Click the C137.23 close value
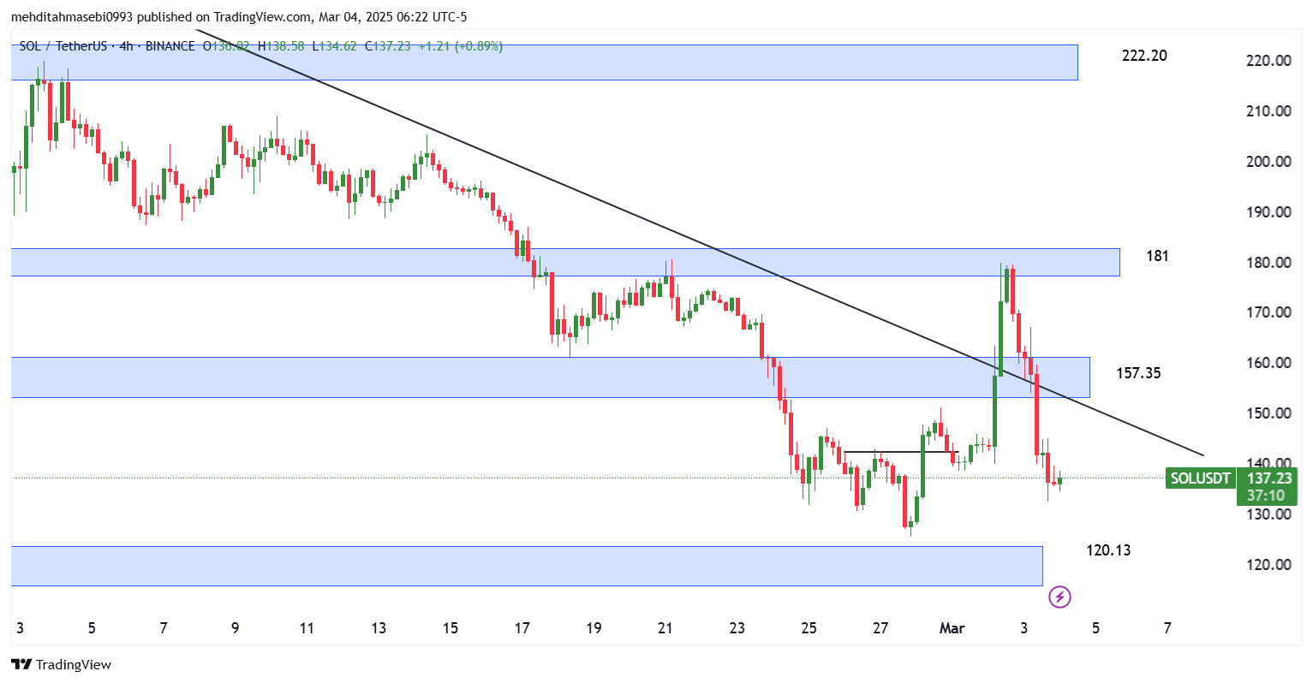 point(387,46)
